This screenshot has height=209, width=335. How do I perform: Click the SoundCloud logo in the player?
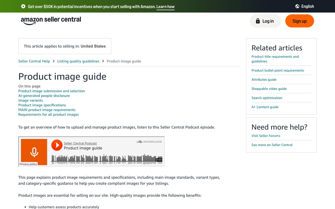click(x=149, y=142)
